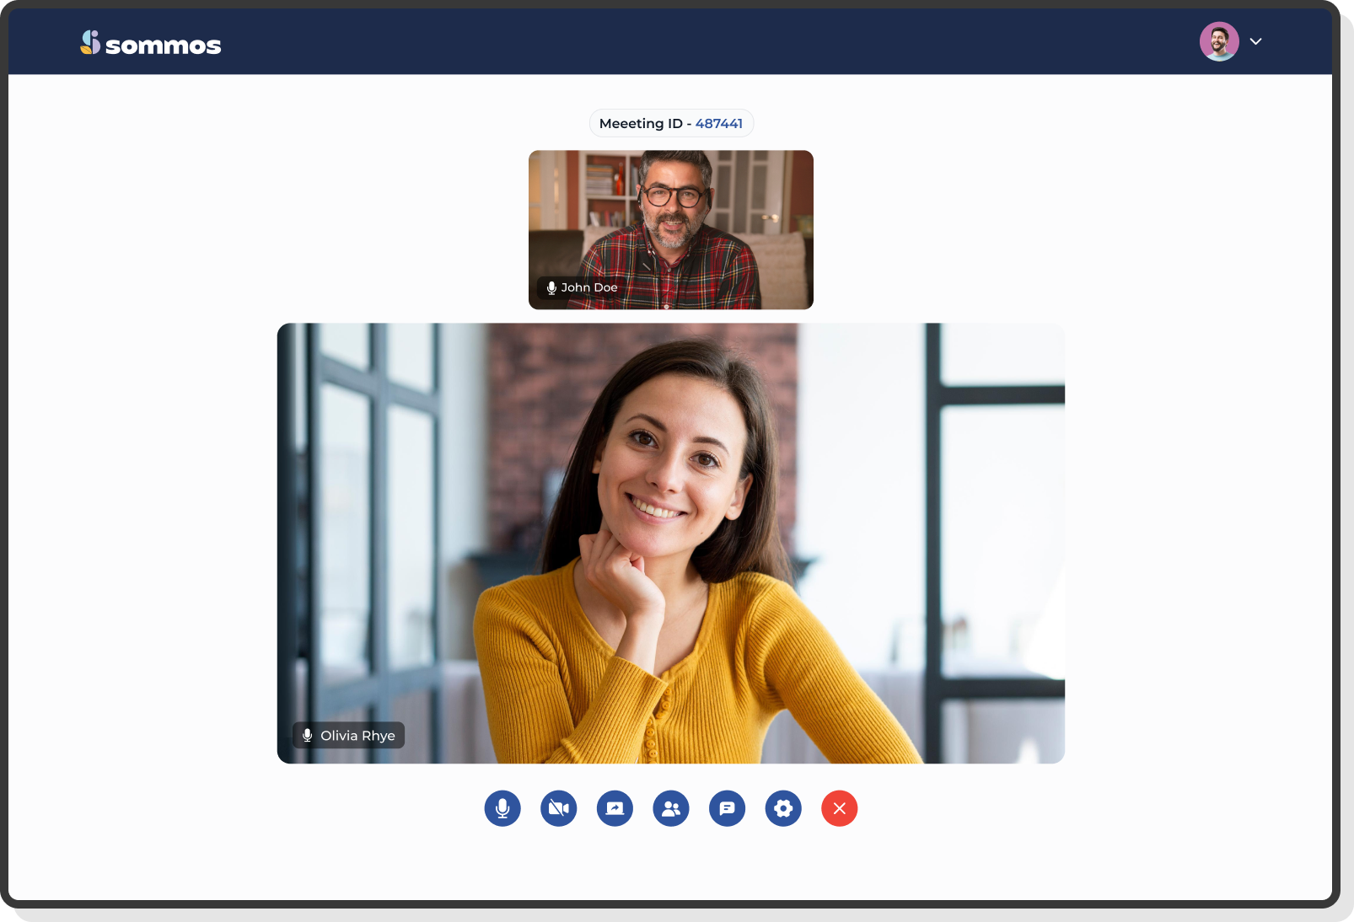Viewport: 1354px width, 922px height.
Task: Expand the profile dropdown chevron
Action: coord(1255,41)
